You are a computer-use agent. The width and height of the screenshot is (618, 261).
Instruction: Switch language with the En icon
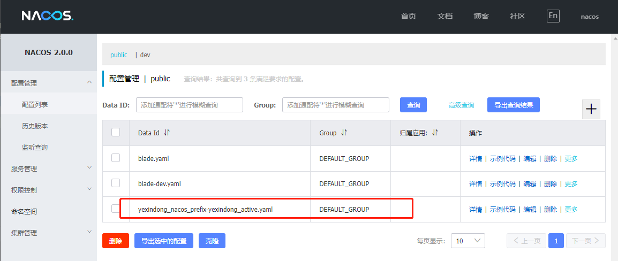(x=553, y=16)
